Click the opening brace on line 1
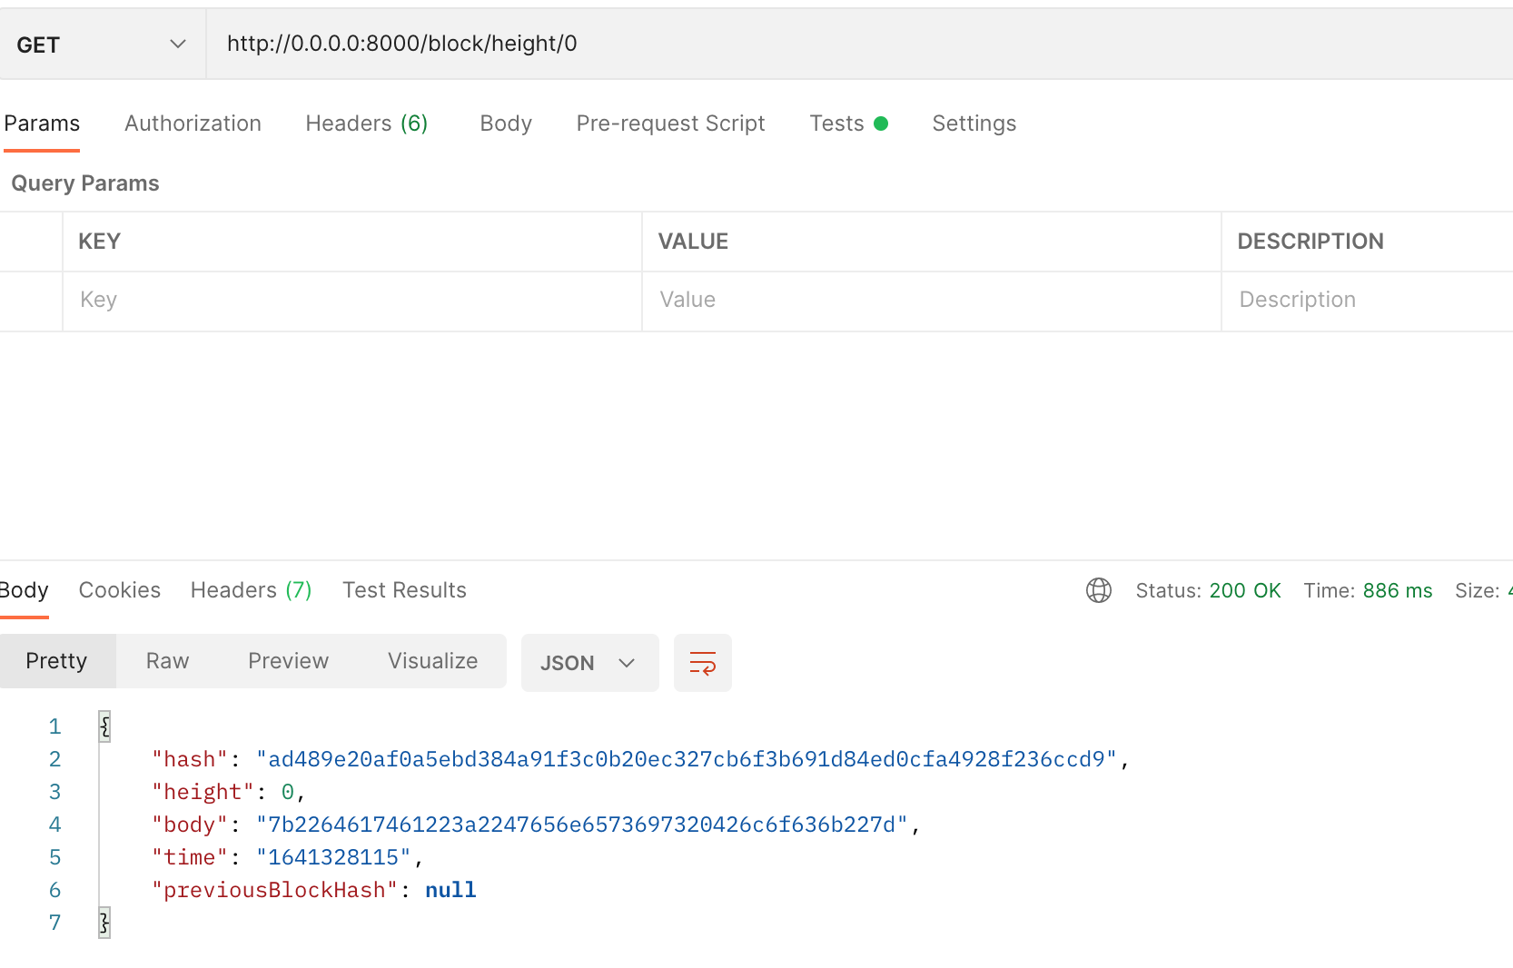 (104, 726)
